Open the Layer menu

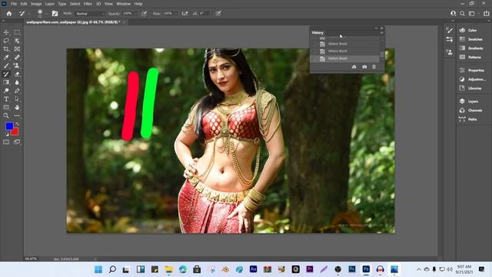coord(50,4)
